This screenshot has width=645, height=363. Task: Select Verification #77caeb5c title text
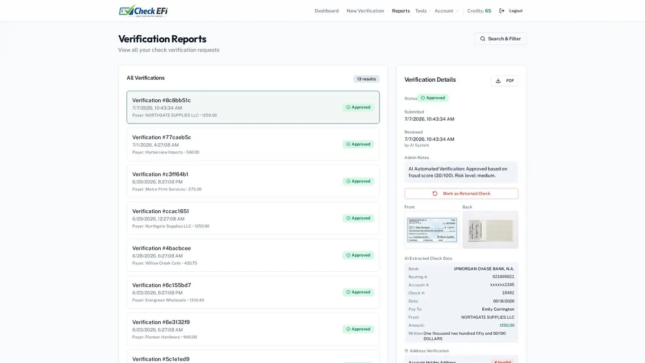(x=162, y=137)
